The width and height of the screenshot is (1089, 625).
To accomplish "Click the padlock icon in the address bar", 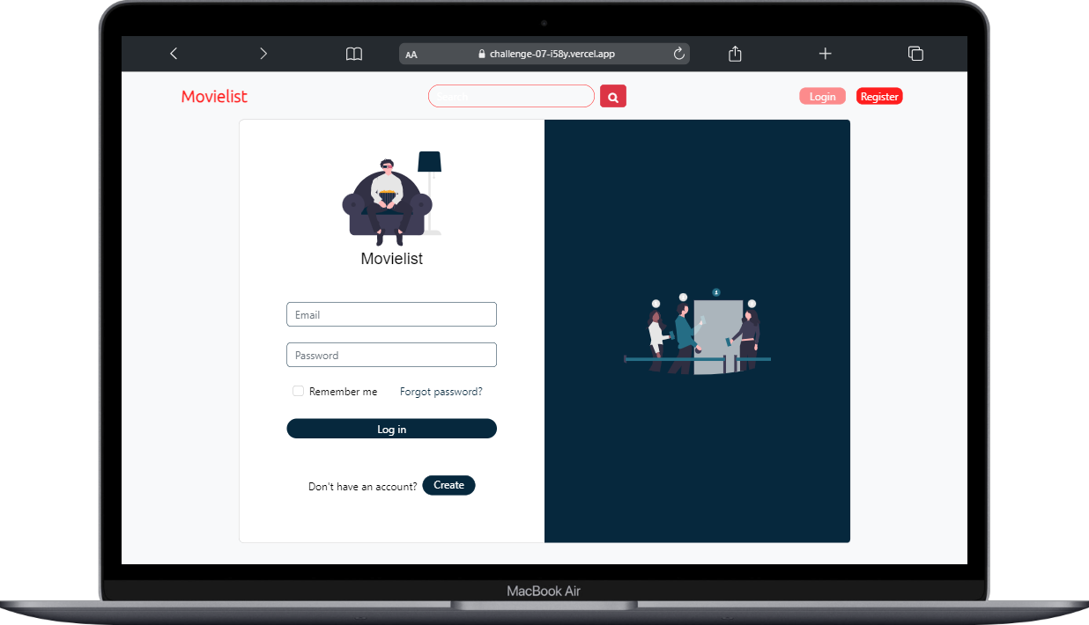I will [482, 54].
